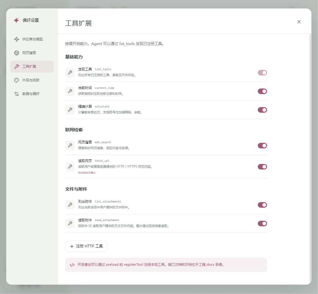Click the 基础能力 section heading

tap(74, 57)
